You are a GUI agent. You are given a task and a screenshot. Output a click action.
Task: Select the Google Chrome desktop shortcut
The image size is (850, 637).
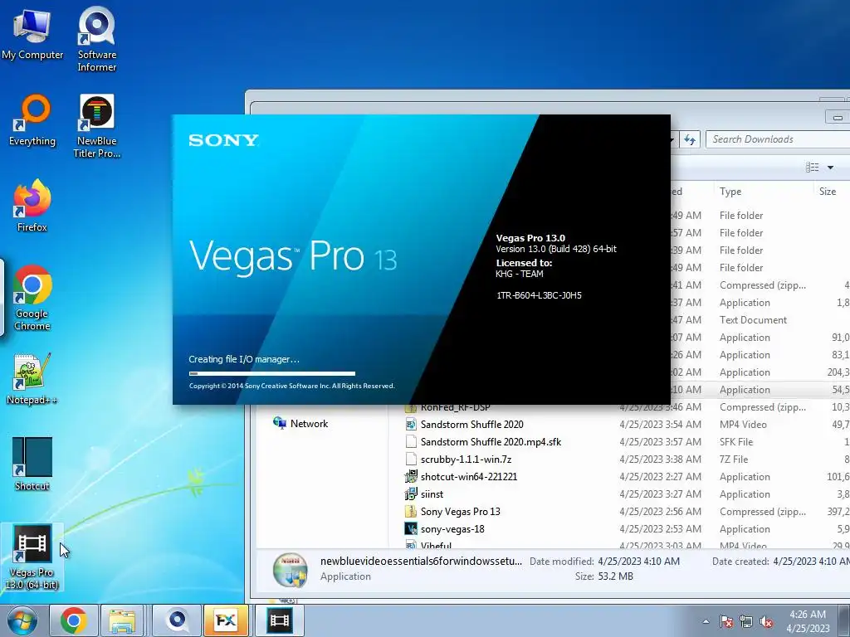(x=32, y=298)
